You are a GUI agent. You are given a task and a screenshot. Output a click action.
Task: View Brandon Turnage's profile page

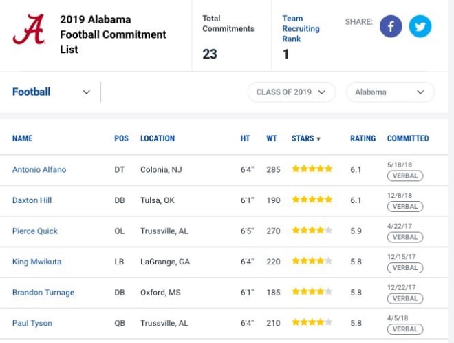coord(43,293)
